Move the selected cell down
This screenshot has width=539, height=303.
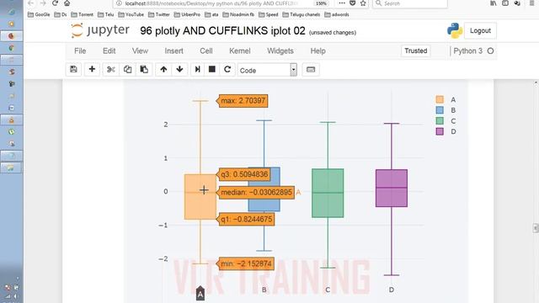[x=179, y=69]
